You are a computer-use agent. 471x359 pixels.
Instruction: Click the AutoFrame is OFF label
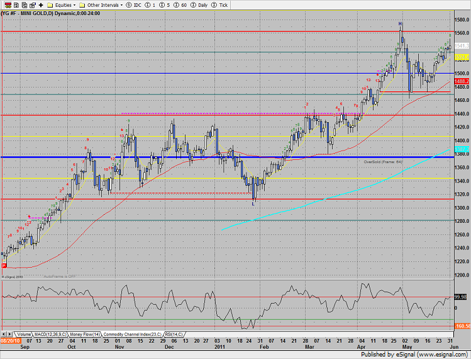60,276
